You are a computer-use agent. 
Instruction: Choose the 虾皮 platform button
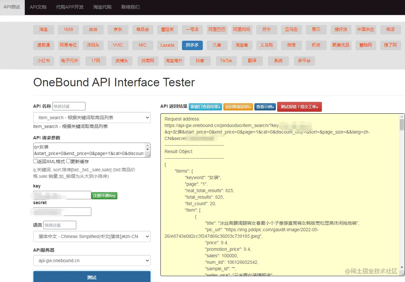(x=316, y=45)
